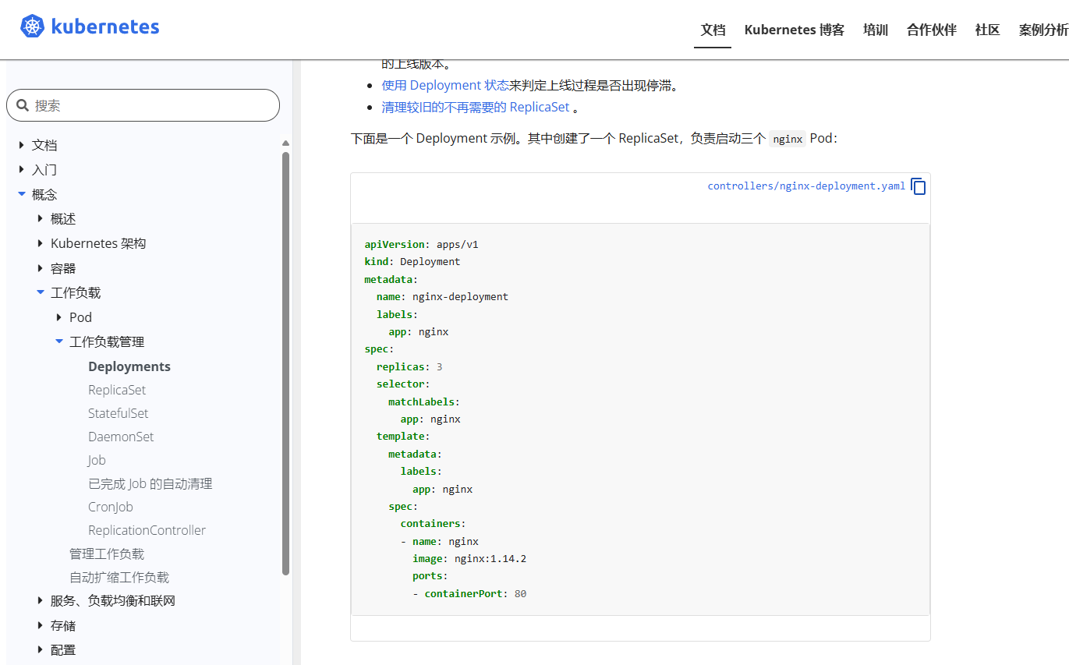Open DaemonSet sidebar page

121,437
